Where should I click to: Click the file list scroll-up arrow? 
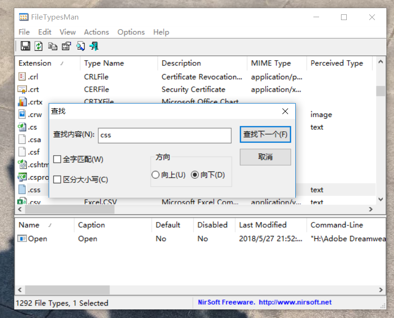pyautogui.click(x=381, y=62)
